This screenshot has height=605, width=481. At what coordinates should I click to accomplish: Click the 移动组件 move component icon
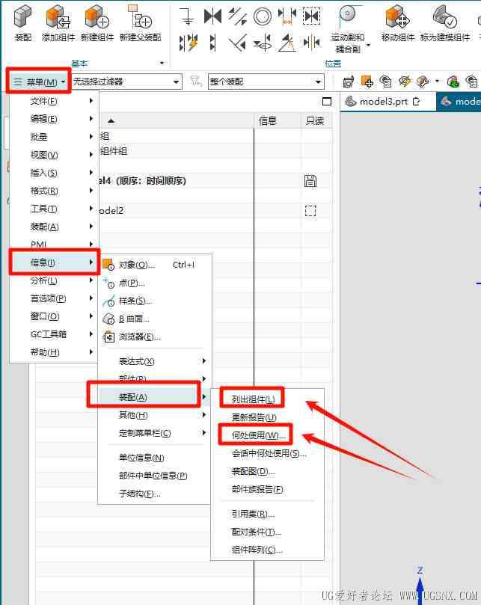398,17
